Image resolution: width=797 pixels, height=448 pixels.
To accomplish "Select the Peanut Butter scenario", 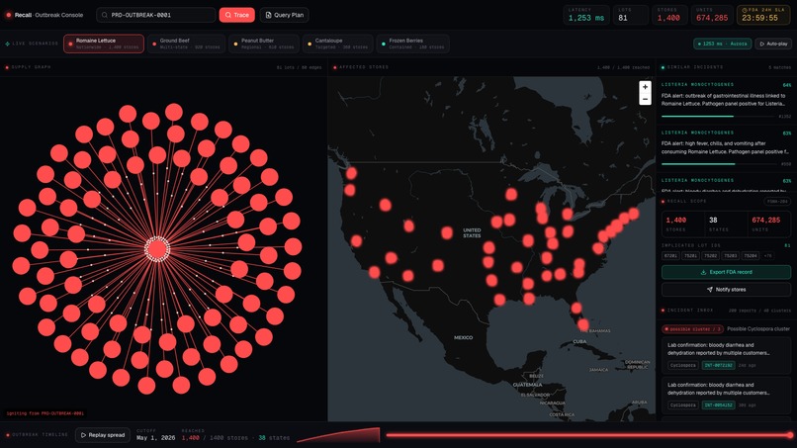I will pyautogui.click(x=263, y=44).
